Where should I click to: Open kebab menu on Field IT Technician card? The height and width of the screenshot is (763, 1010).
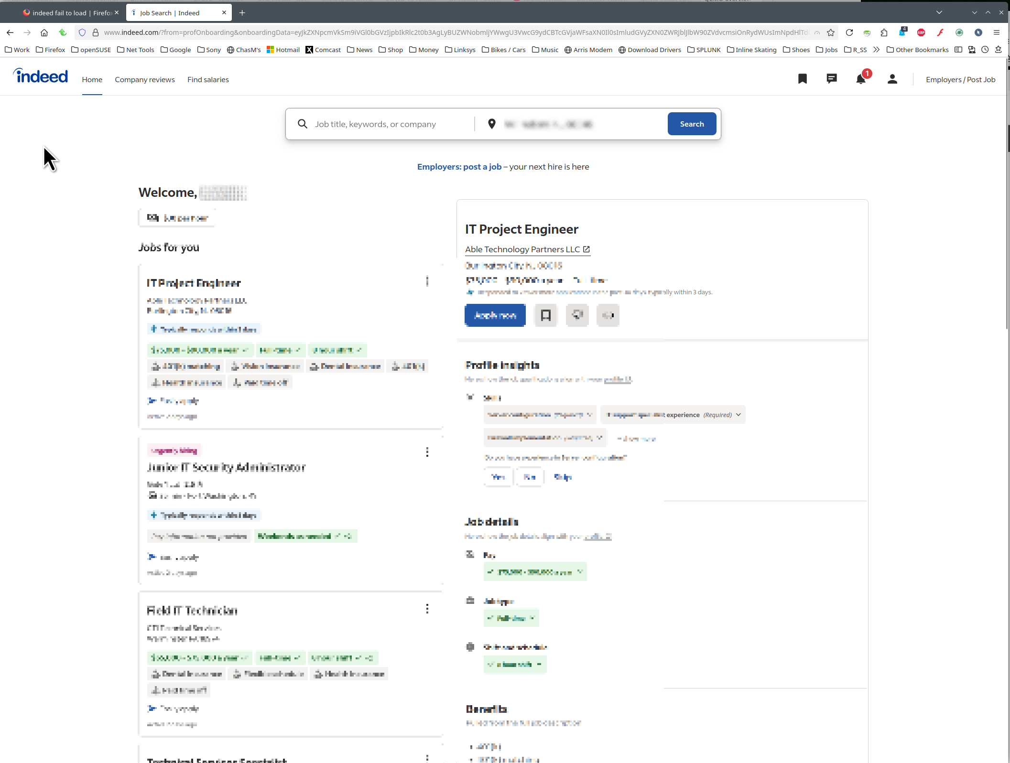pyautogui.click(x=427, y=609)
